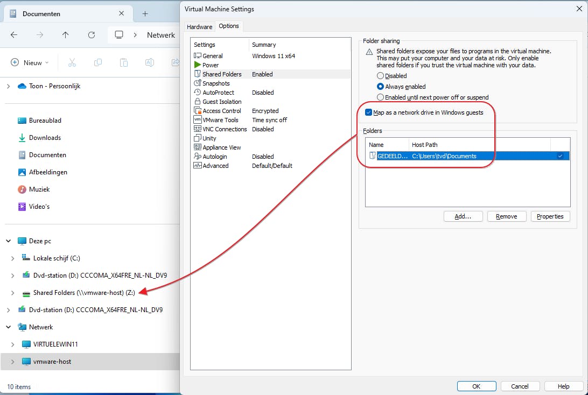
Task: Toggle the GEDEELD folder enabled checkmark
Action: (x=560, y=156)
